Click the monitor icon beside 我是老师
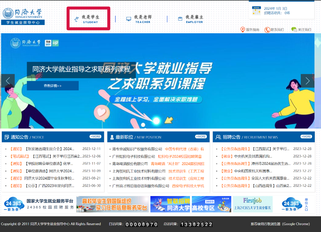Screen dimensions: 321x232 pos(128,18)
